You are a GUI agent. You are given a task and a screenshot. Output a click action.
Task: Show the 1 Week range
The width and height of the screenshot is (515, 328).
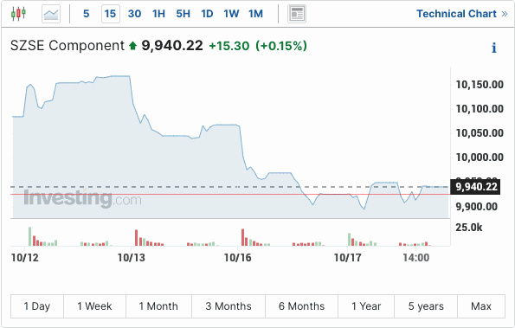tap(94, 306)
